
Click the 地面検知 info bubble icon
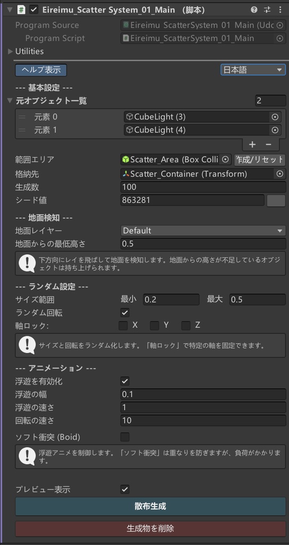click(27, 264)
